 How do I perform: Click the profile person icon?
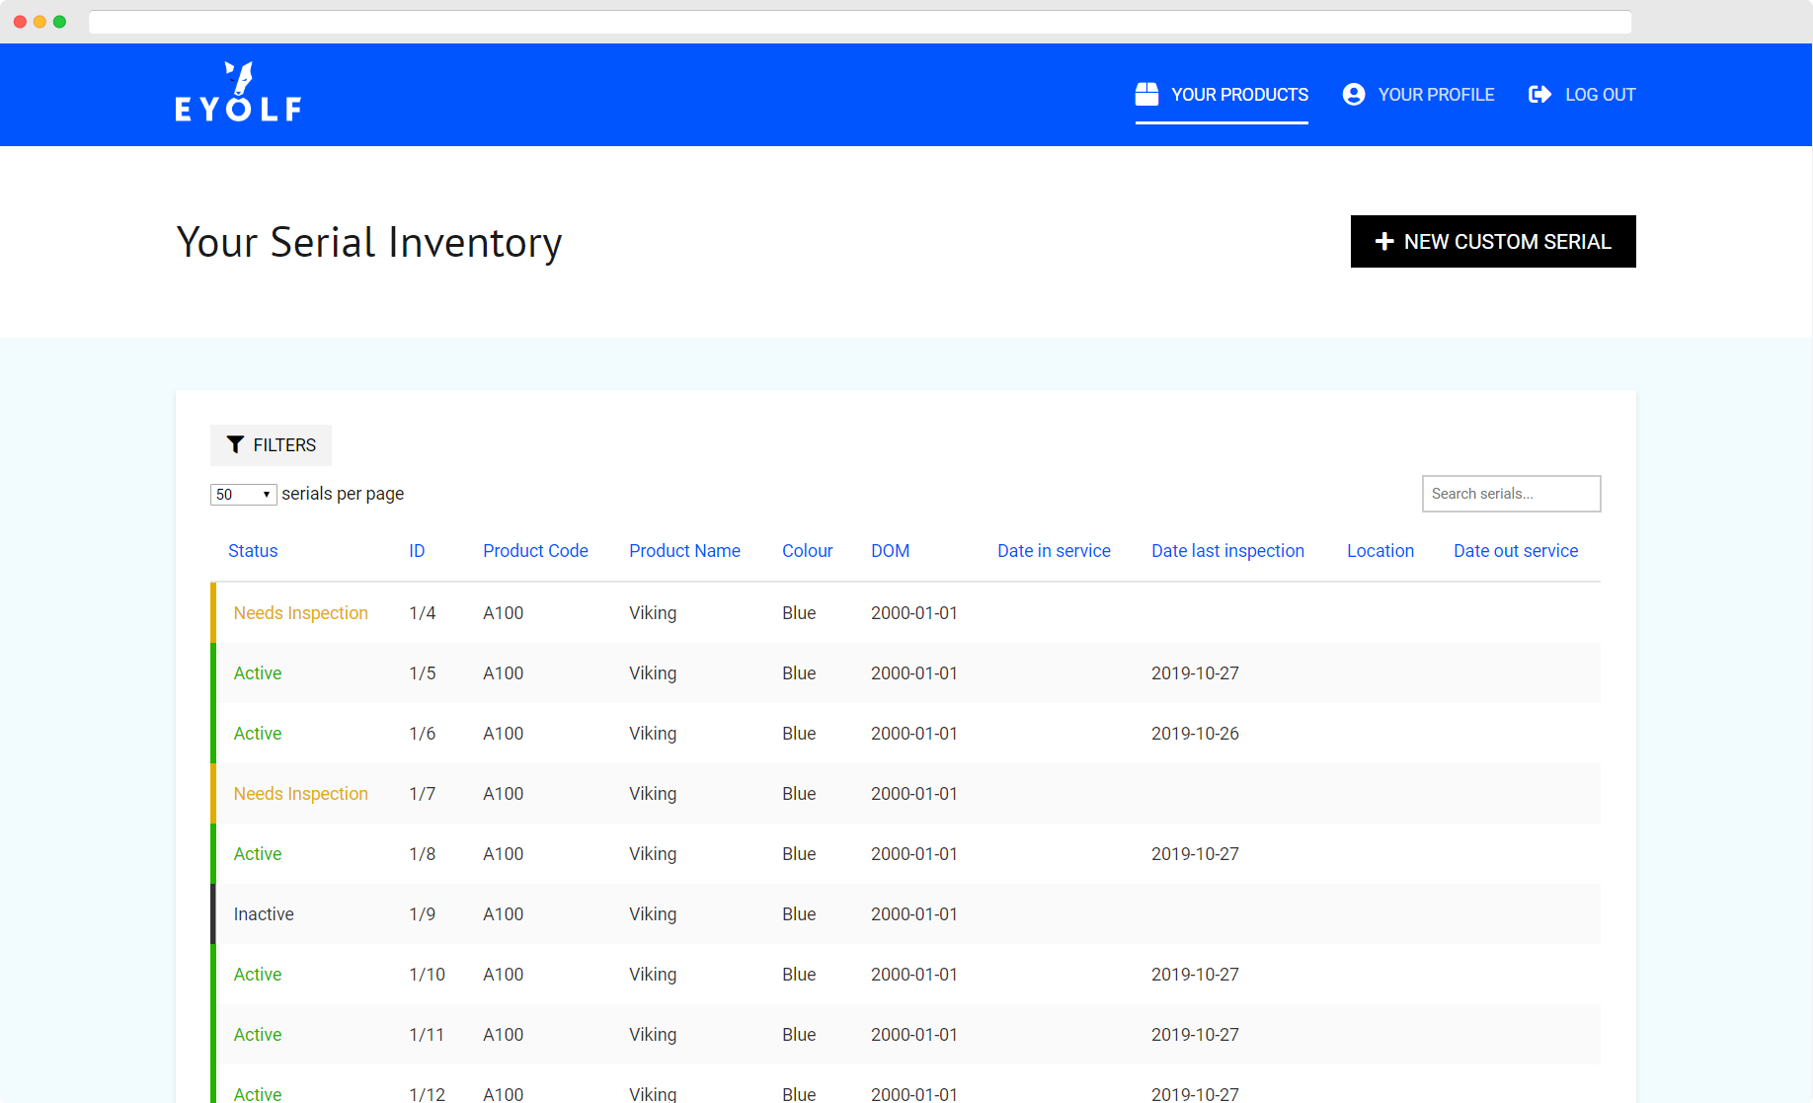[x=1353, y=94]
